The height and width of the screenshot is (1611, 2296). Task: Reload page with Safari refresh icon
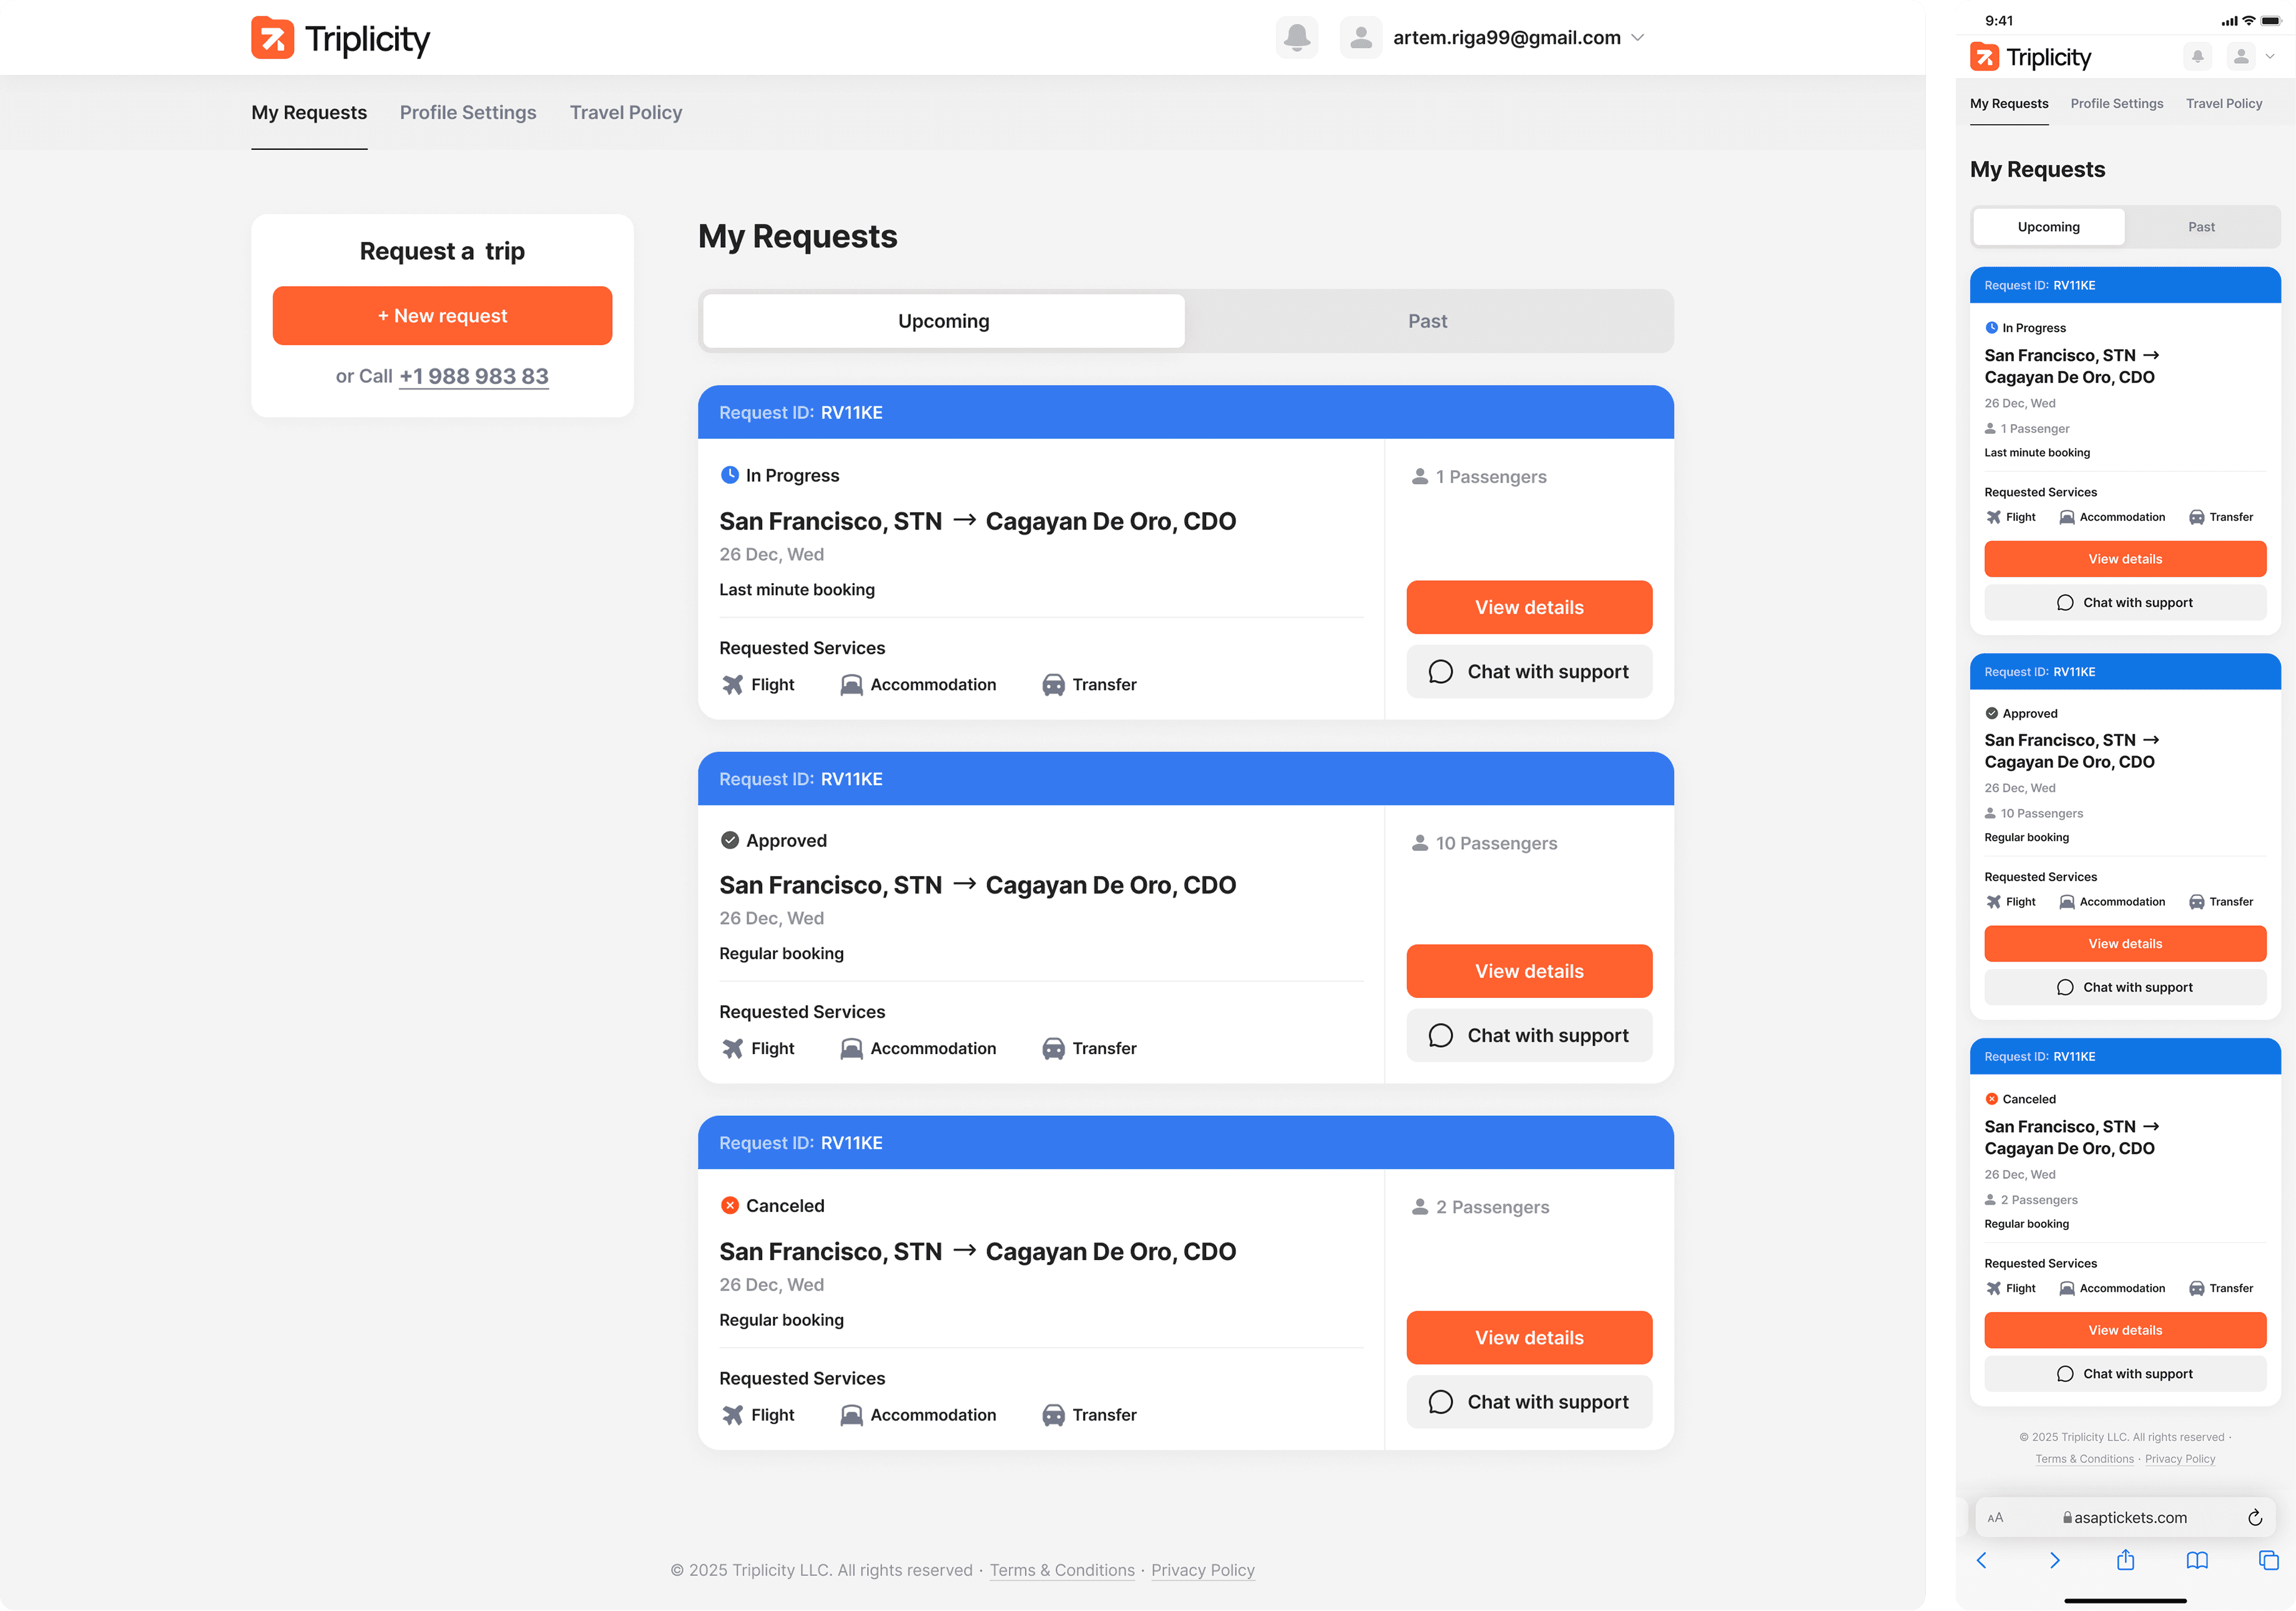tap(2254, 1517)
